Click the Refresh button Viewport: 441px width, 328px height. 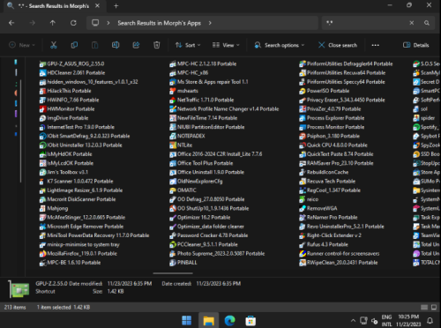[x=73, y=23]
